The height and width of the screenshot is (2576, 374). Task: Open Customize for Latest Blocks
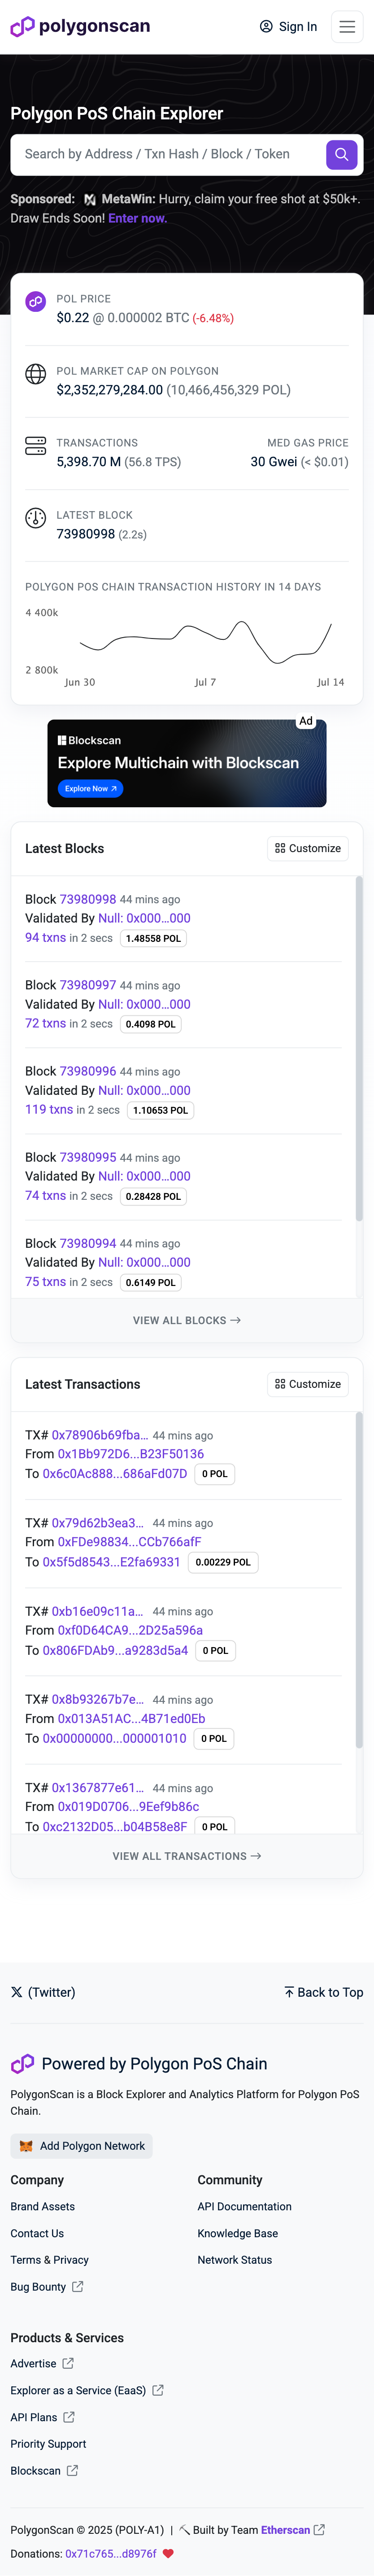[308, 848]
